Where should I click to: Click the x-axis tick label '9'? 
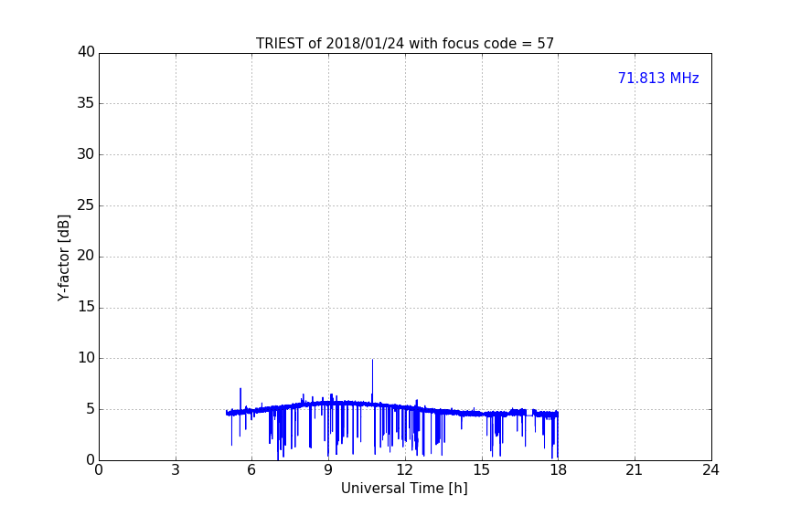click(328, 470)
